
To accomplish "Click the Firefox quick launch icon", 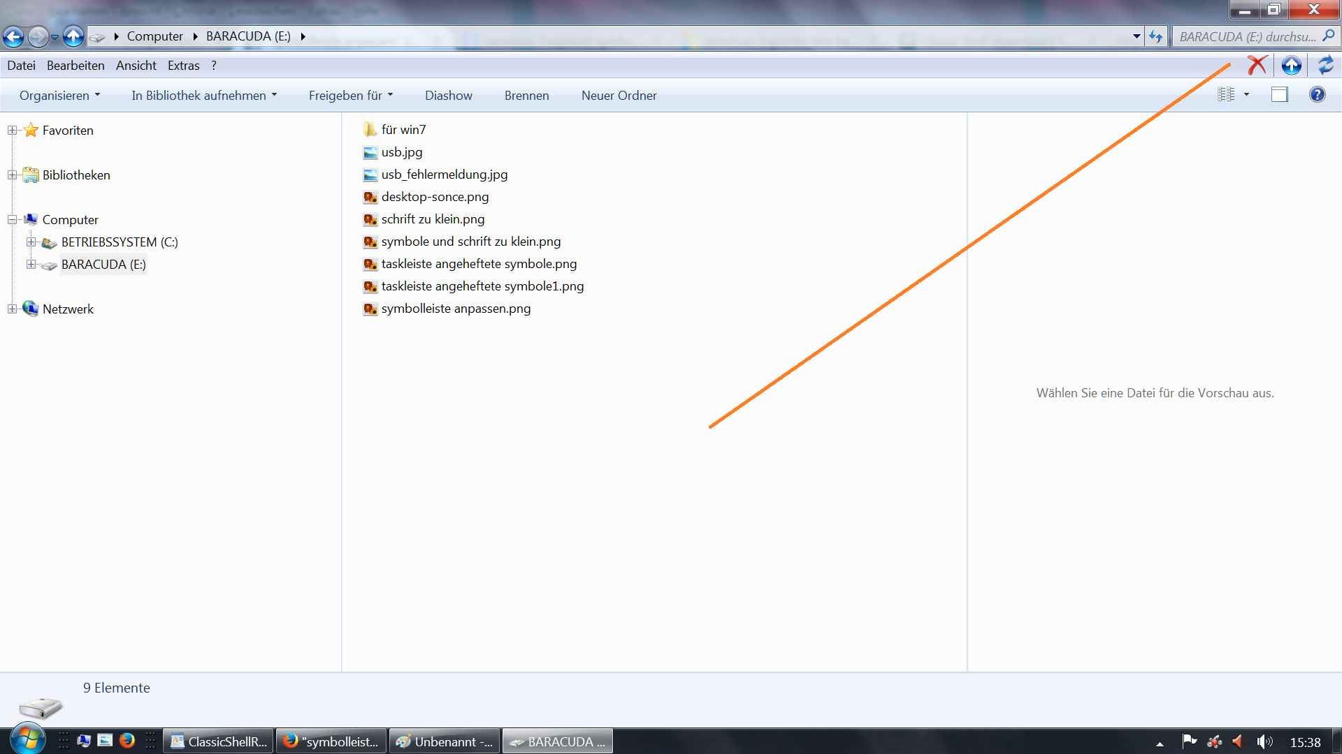I will tap(127, 741).
